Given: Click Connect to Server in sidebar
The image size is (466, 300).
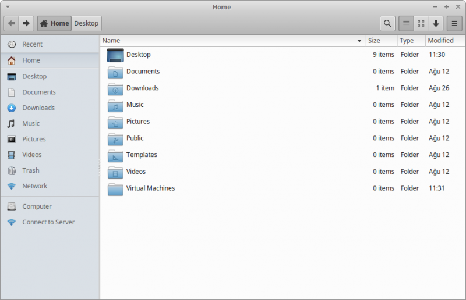Looking at the screenshot, I should (x=50, y=222).
